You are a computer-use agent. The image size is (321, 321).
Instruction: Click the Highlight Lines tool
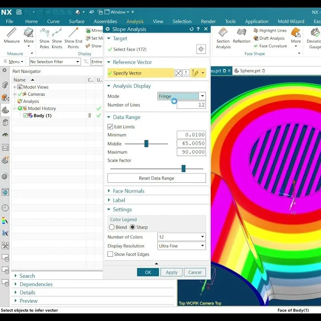click(x=270, y=30)
